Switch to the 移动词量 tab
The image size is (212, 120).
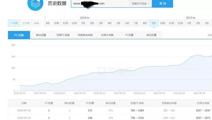41,35
